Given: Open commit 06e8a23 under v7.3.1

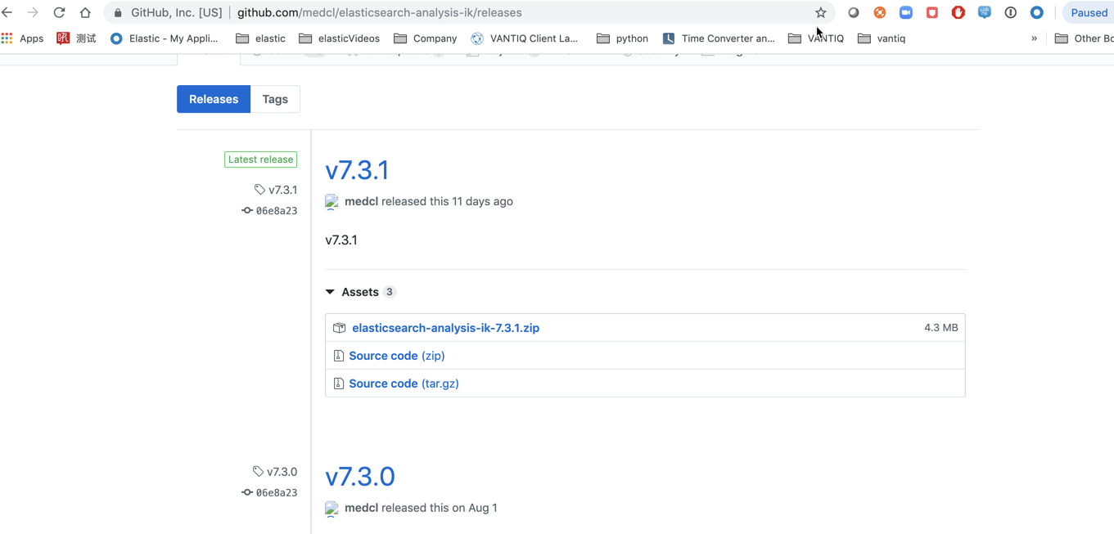Looking at the screenshot, I should click(269, 211).
